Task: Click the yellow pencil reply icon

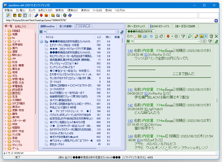Action: coord(196,36)
